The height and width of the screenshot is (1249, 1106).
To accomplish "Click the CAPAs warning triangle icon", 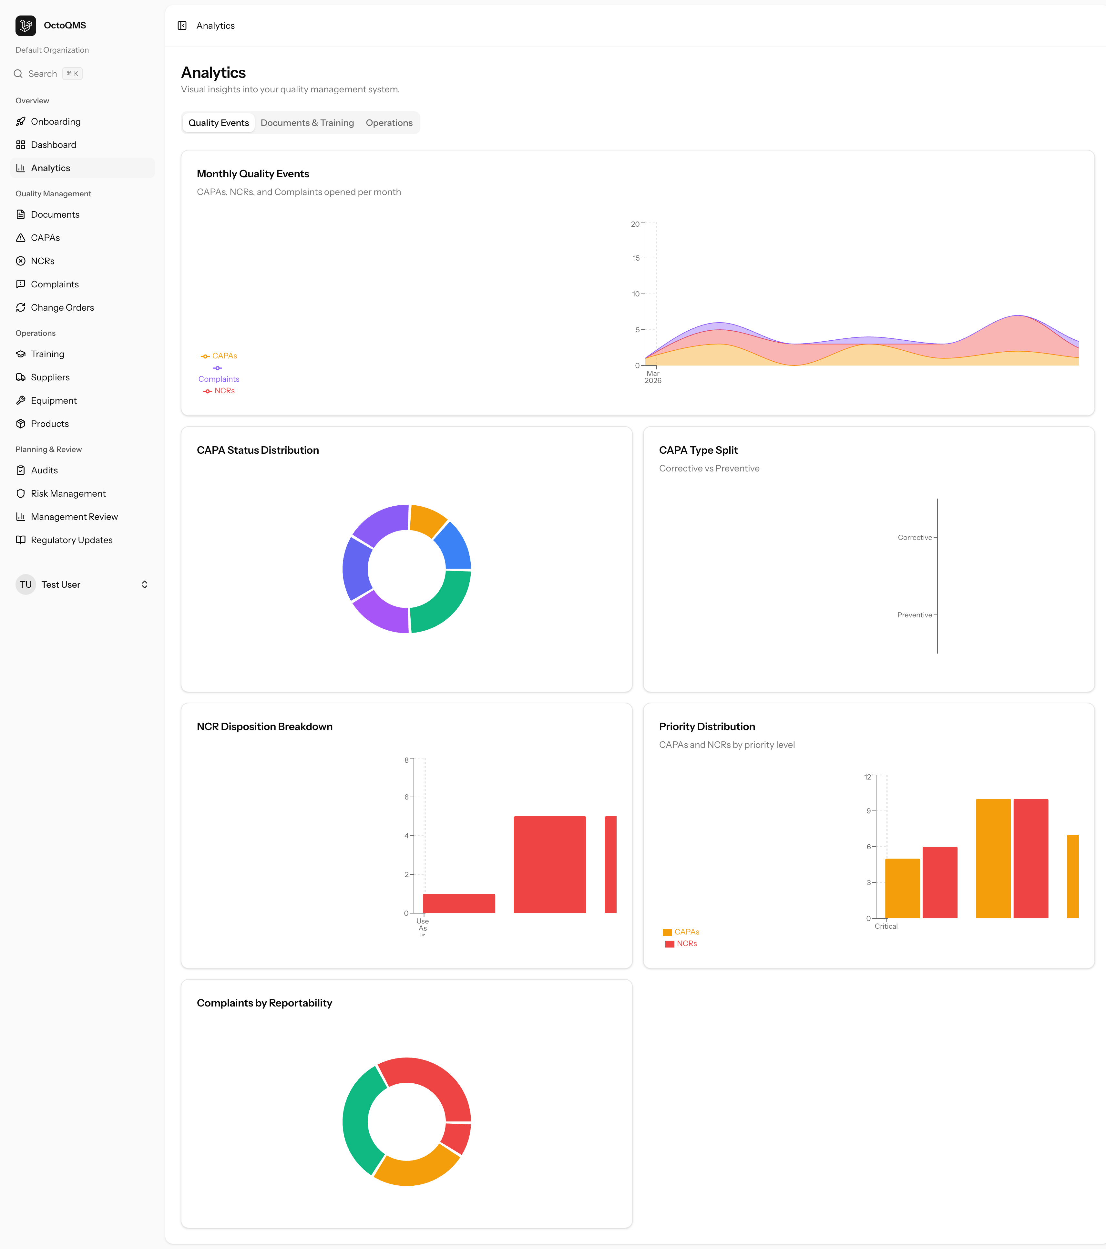I will (21, 238).
